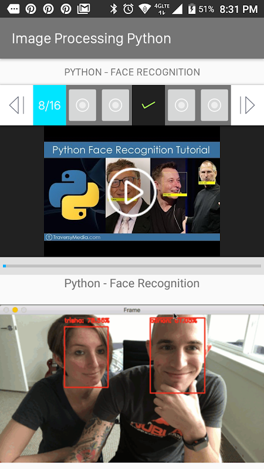Viewport: 264px width, 469px height.
Task: Select circle tile beside next-lesson arrow
Action: (x=214, y=105)
